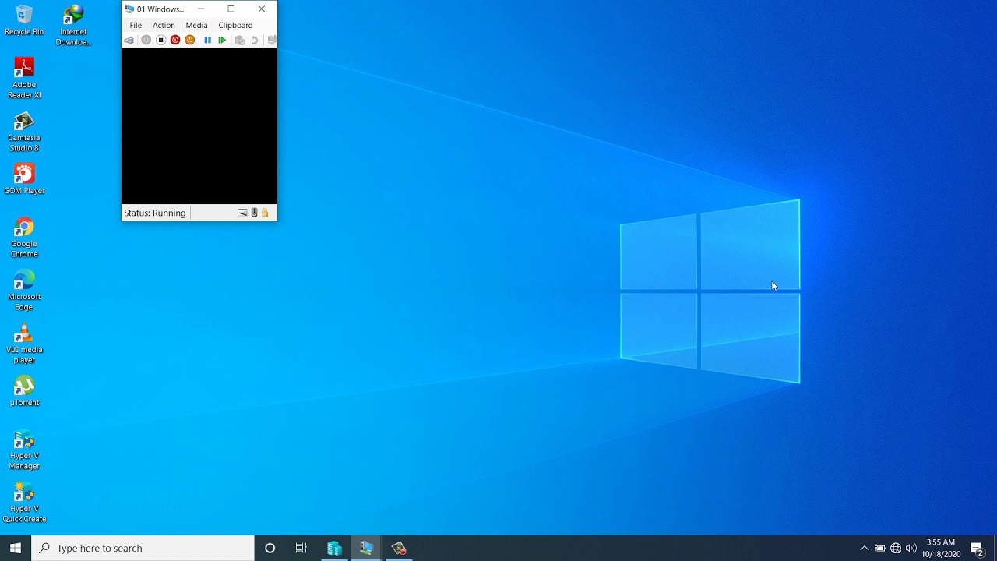Open Cortana from the taskbar
The height and width of the screenshot is (561, 997).
(270, 548)
